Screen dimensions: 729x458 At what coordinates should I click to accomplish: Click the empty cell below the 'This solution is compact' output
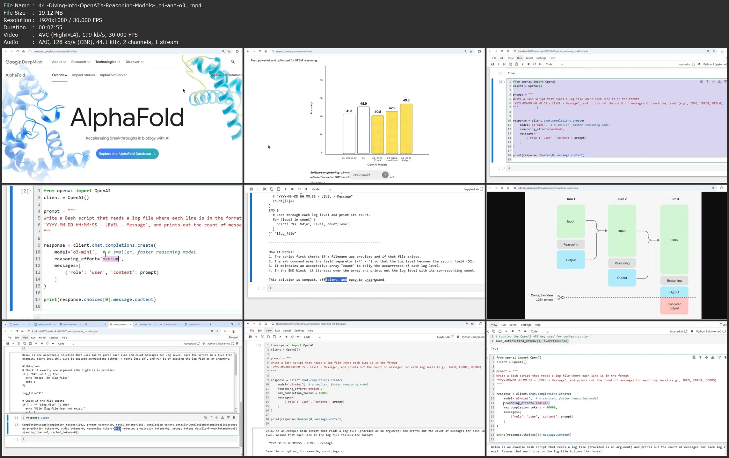(375, 288)
